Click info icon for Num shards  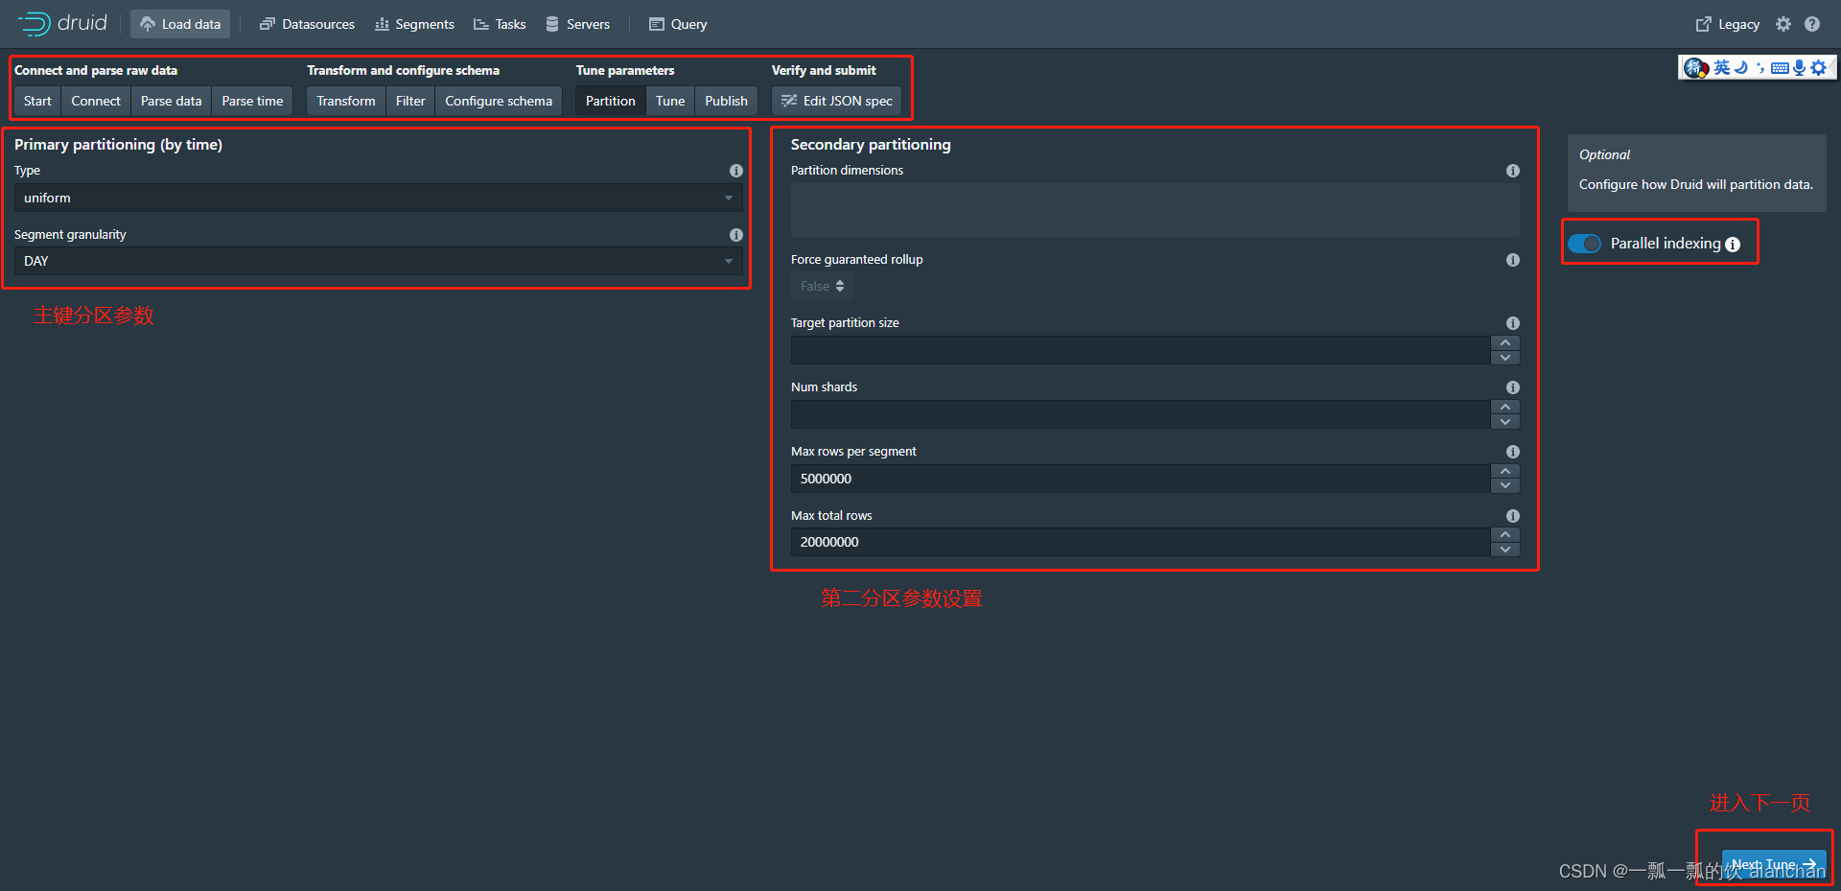tap(1512, 387)
